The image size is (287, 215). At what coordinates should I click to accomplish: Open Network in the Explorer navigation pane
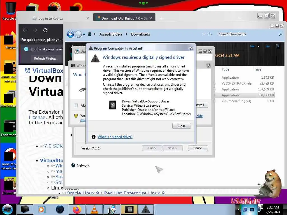tap(80, 165)
